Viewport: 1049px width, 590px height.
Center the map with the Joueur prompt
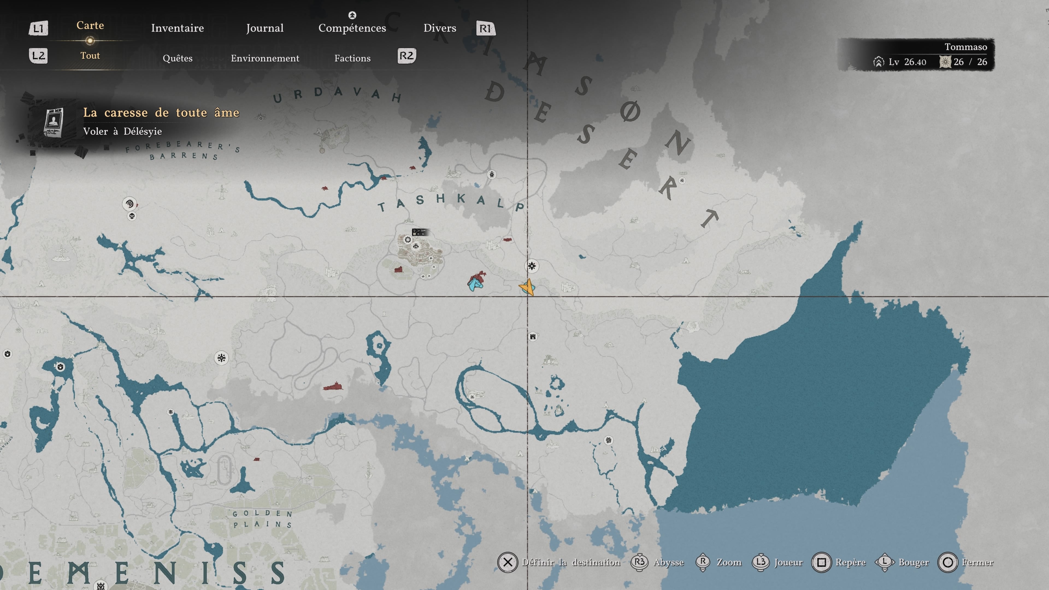[788, 562]
